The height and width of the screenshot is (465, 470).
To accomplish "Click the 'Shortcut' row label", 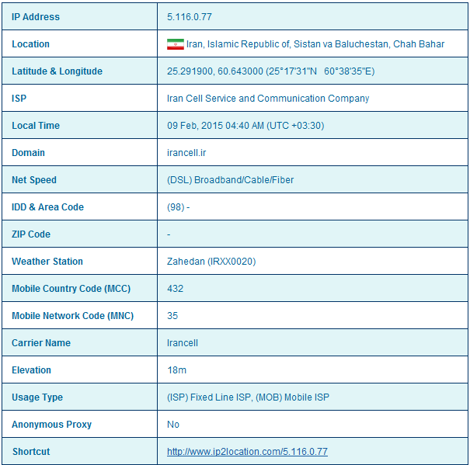I will (x=31, y=452).
